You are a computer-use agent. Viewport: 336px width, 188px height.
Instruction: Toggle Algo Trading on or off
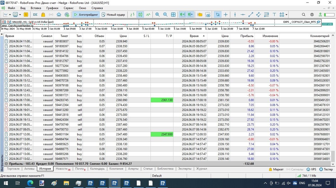(x=86, y=15)
